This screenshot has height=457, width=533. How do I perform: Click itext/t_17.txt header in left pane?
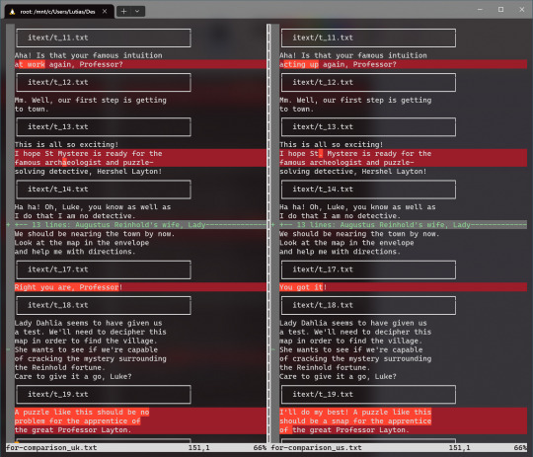[104, 269]
